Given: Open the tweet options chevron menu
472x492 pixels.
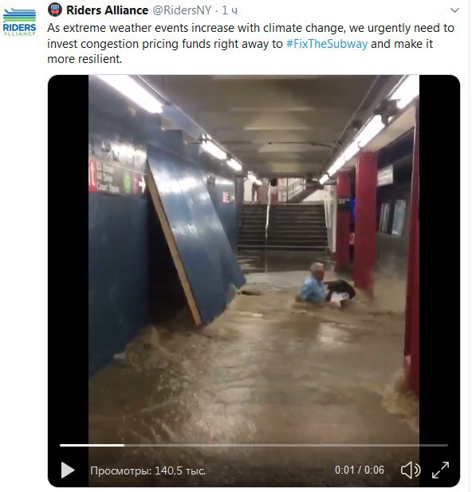Looking at the screenshot, I should [454, 10].
